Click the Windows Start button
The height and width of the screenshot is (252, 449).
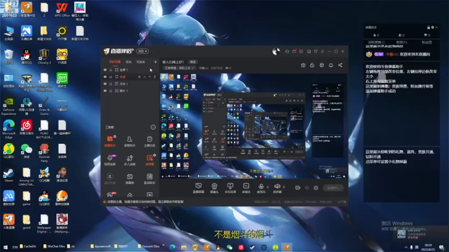click(x=5, y=246)
